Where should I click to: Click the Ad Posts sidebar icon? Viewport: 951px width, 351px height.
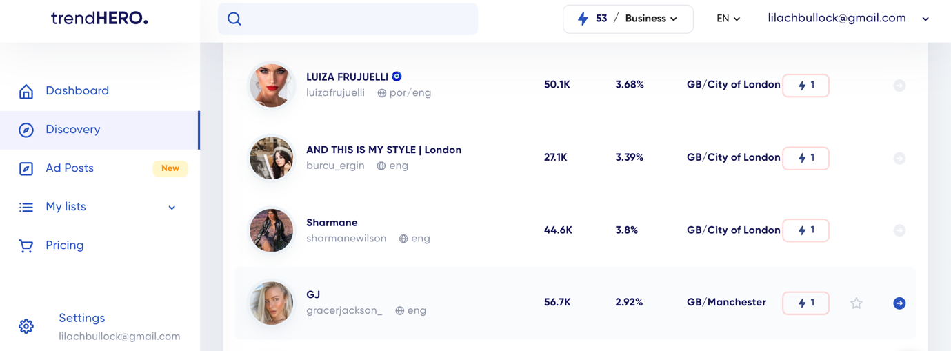[x=26, y=168]
